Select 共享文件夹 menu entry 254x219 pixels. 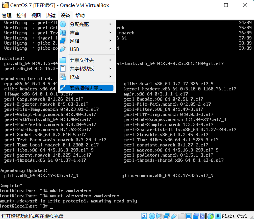point(87,60)
